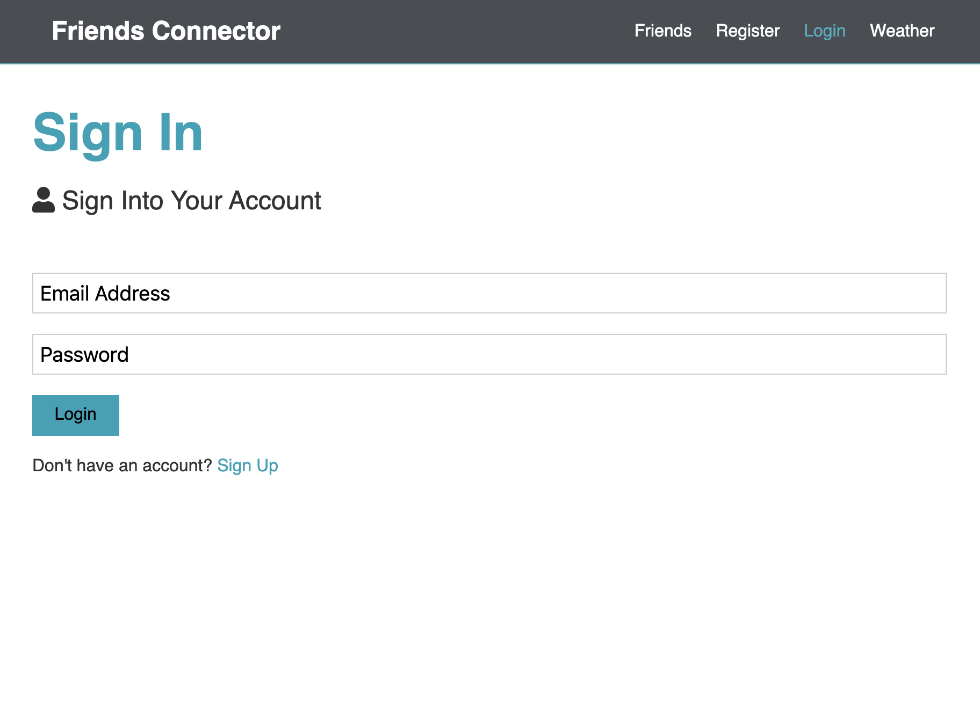Submit with the teal Login button

click(76, 415)
